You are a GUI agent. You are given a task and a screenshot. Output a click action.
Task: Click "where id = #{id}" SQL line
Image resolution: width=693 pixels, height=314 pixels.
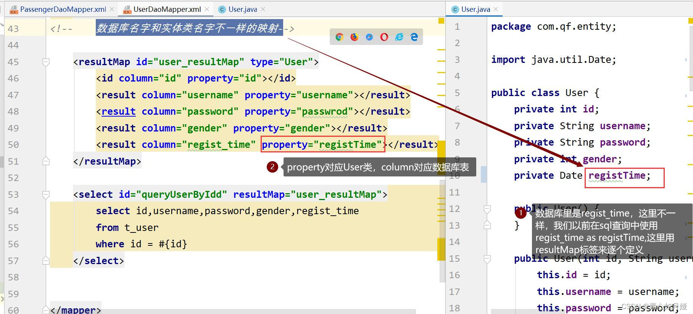(x=142, y=244)
